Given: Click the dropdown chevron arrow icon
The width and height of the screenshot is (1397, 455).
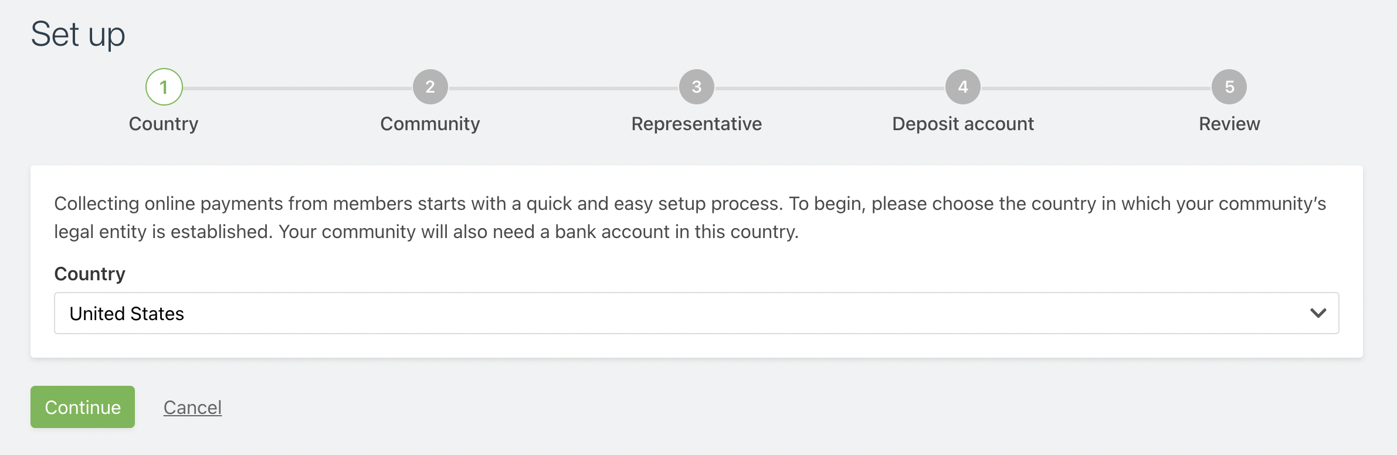Looking at the screenshot, I should click(x=1318, y=313).
